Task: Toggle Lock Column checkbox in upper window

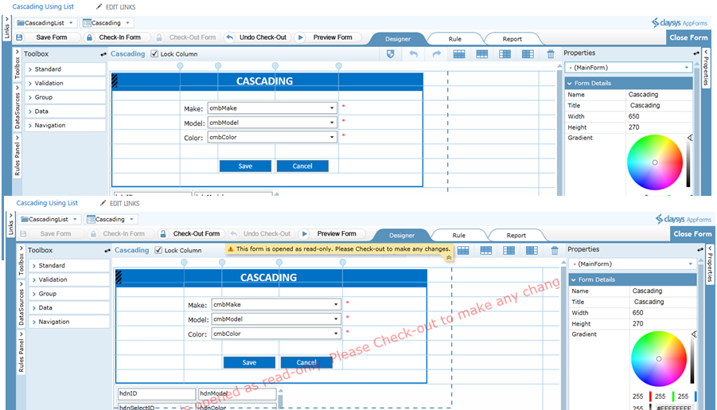Action: (154, 53)
